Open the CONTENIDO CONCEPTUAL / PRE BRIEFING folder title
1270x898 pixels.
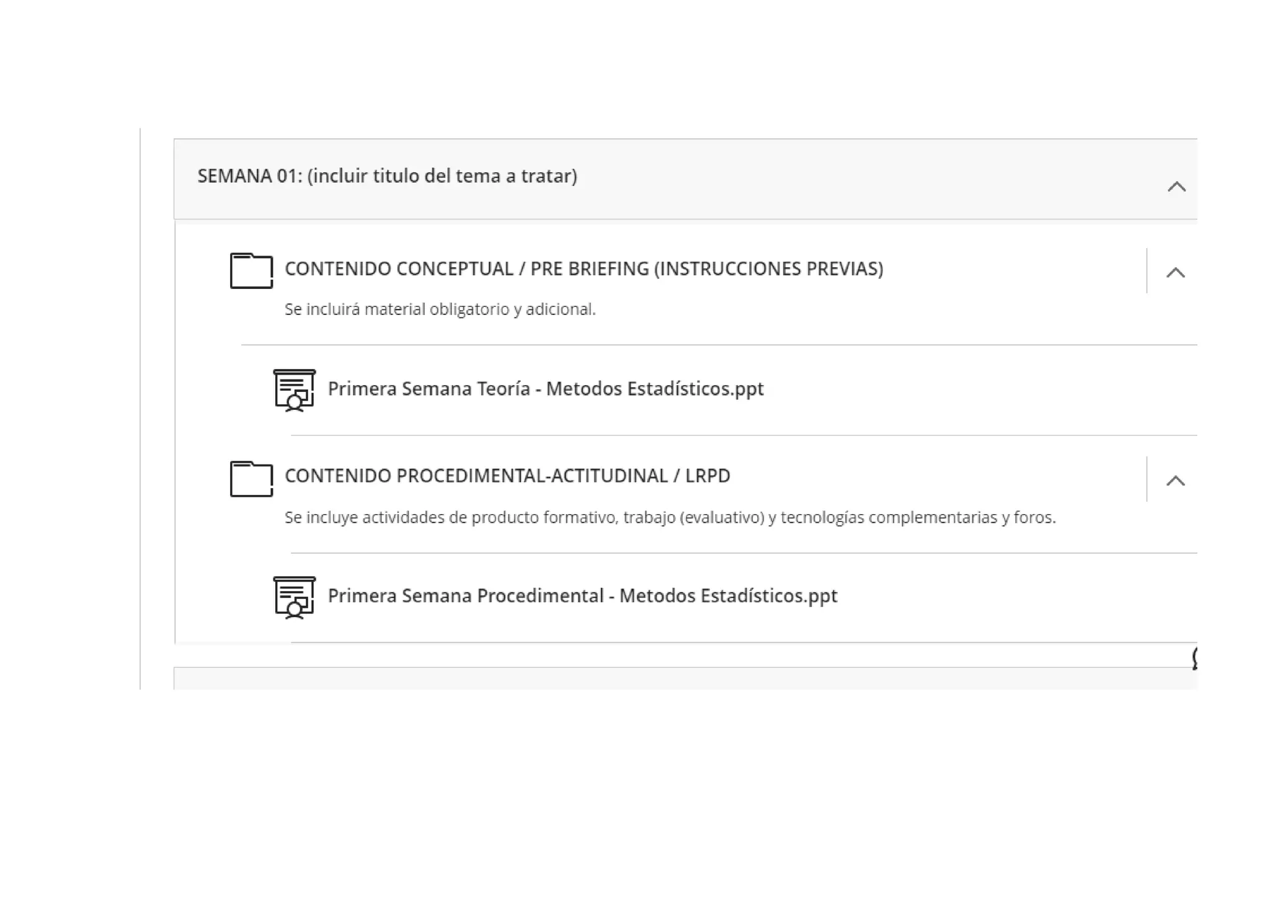coord(583,269)
